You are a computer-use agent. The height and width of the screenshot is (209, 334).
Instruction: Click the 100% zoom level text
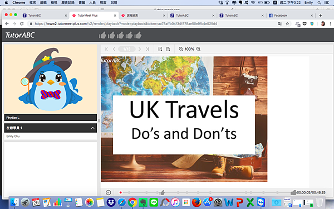189,49
